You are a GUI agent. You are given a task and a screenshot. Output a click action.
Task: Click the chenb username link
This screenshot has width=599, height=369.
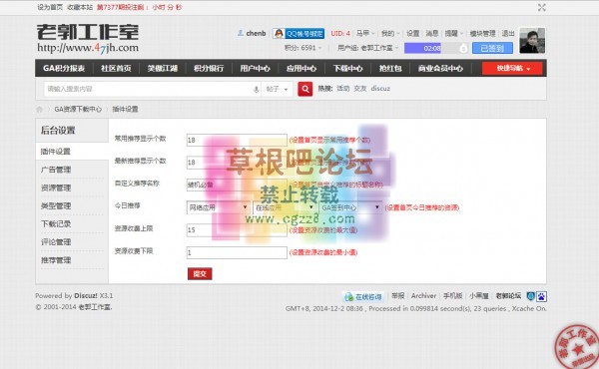[x=256, y=34]
